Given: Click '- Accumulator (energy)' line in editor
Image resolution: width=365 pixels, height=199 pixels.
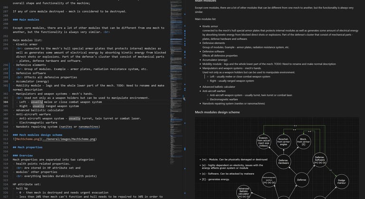Looking at the screenshot, I should (31, 81).
